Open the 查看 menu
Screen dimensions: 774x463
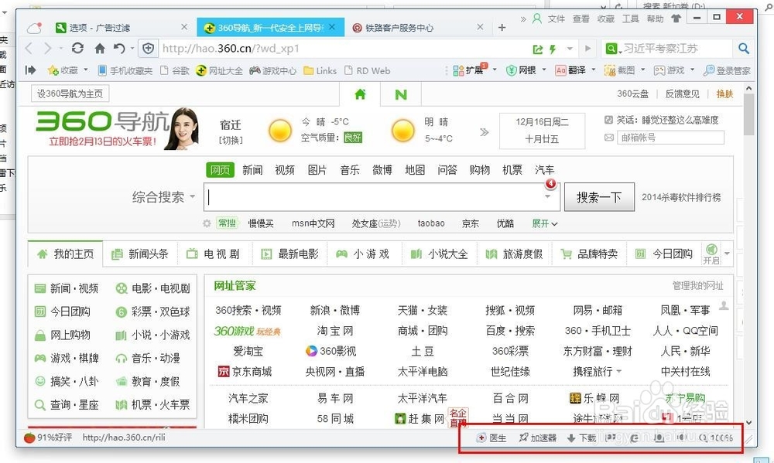click(581, 19)
